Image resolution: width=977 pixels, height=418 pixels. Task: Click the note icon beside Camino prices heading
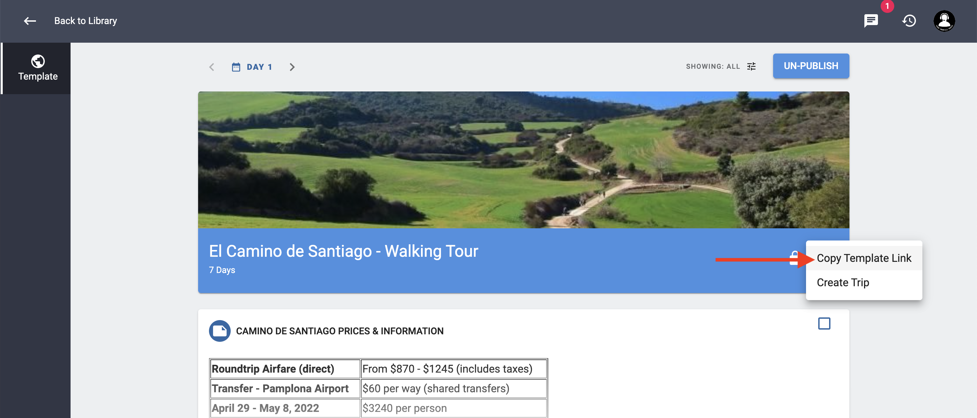click(219, 331)
